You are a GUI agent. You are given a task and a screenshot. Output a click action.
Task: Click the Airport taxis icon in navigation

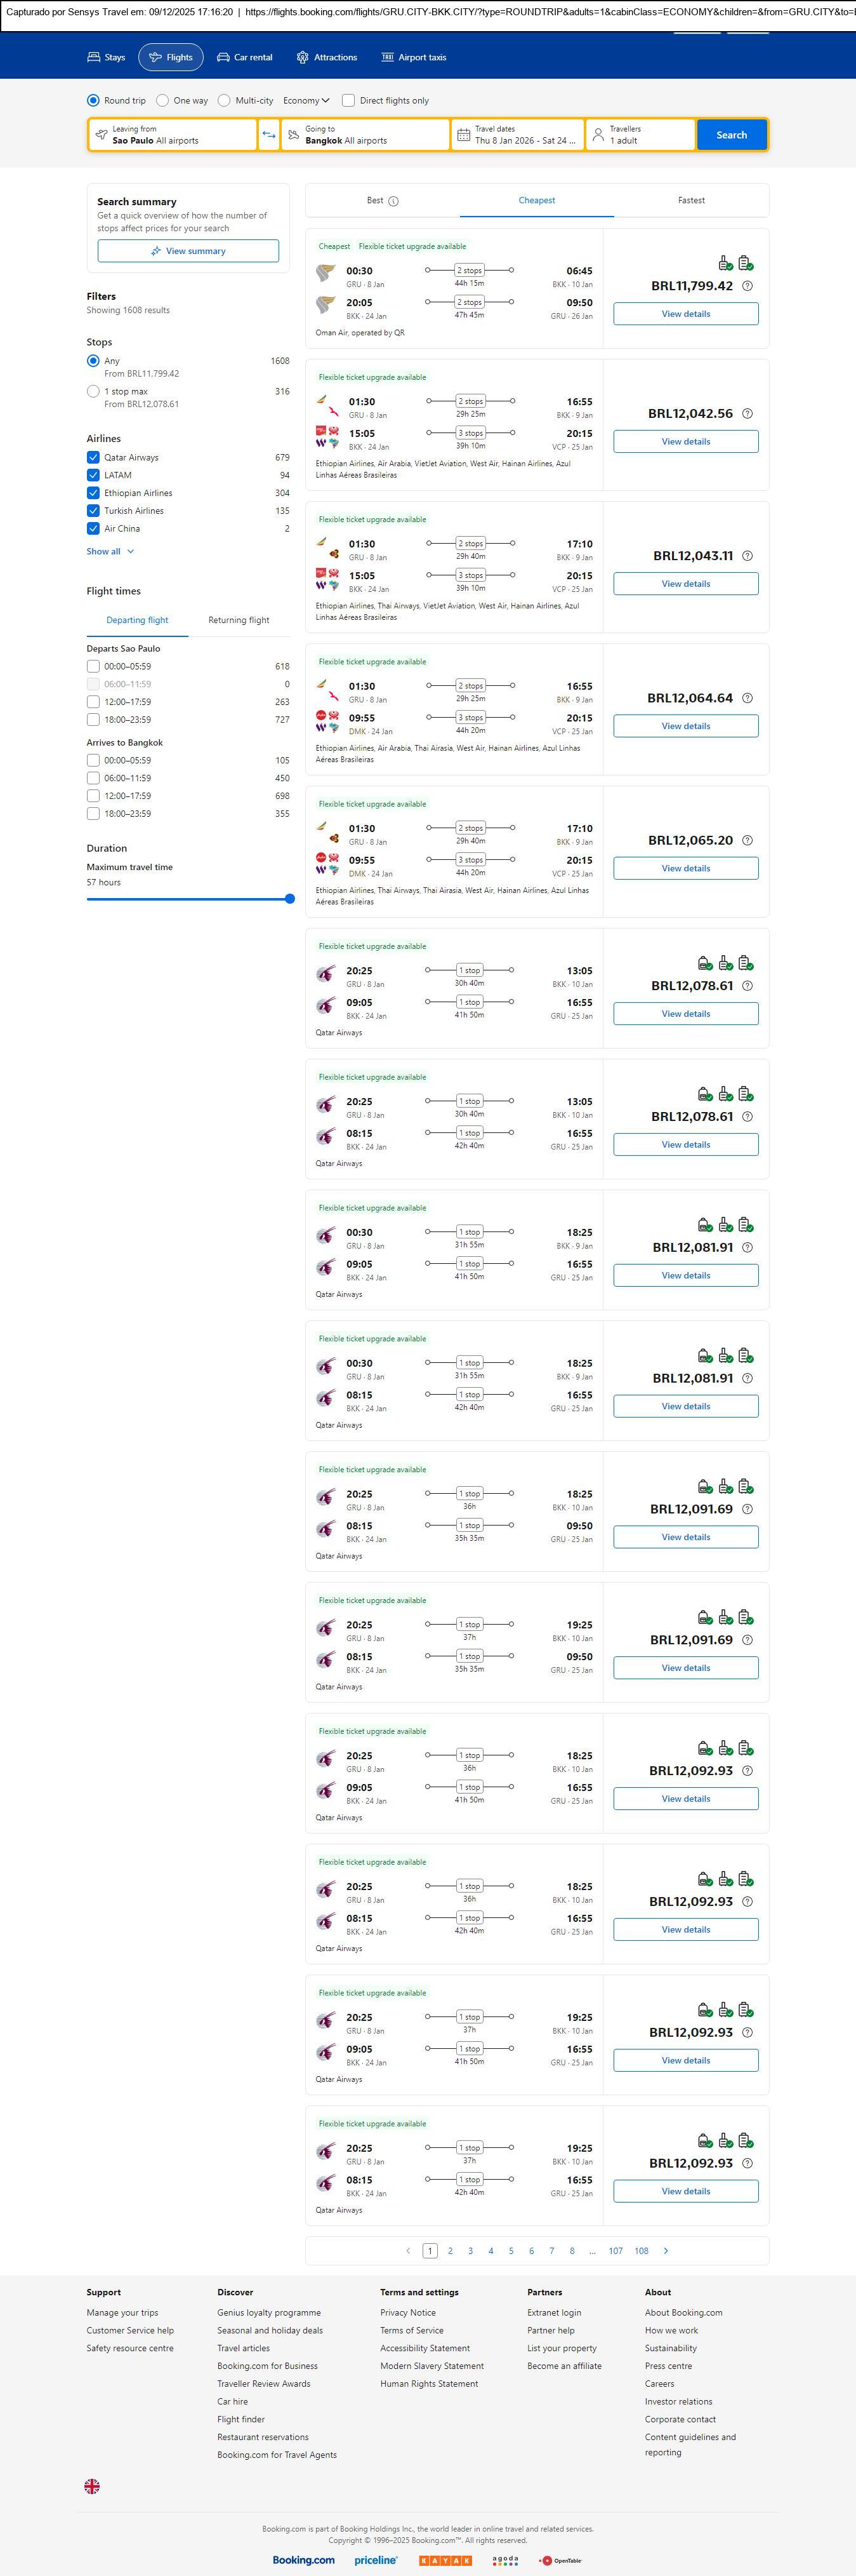point(388,58)
